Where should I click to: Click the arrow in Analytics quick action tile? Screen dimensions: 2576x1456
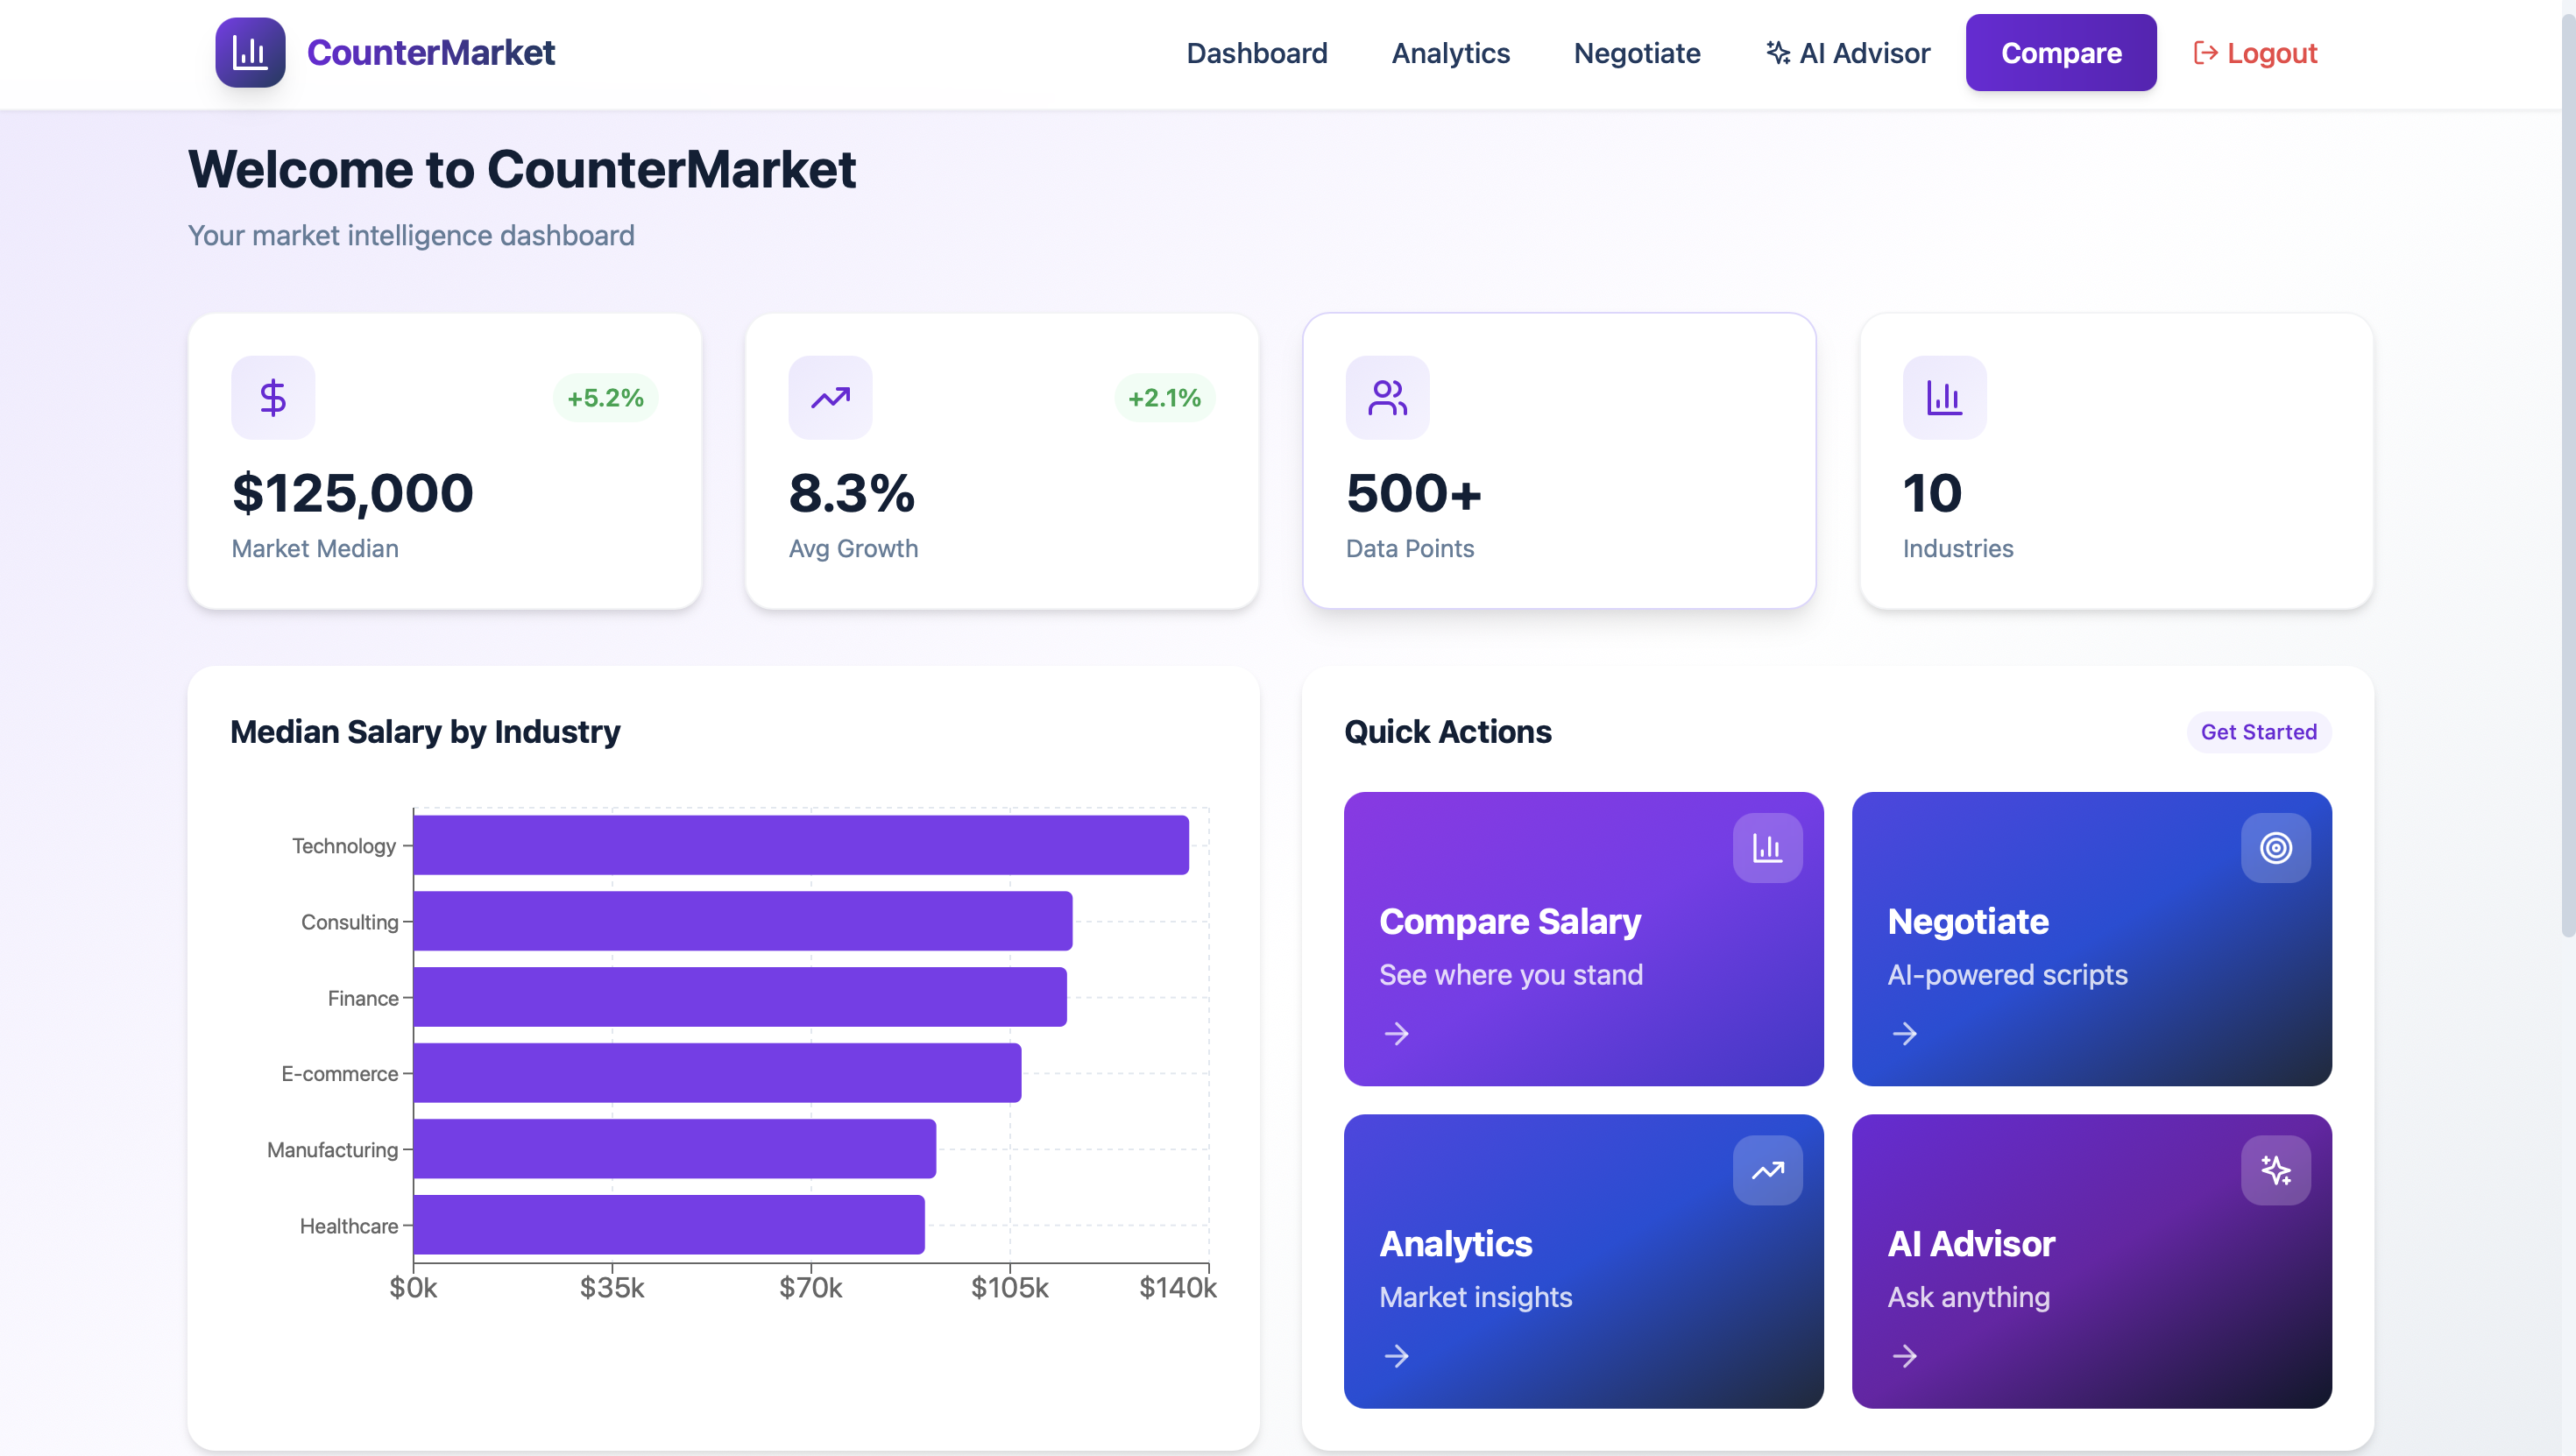pos(1396,1356)
